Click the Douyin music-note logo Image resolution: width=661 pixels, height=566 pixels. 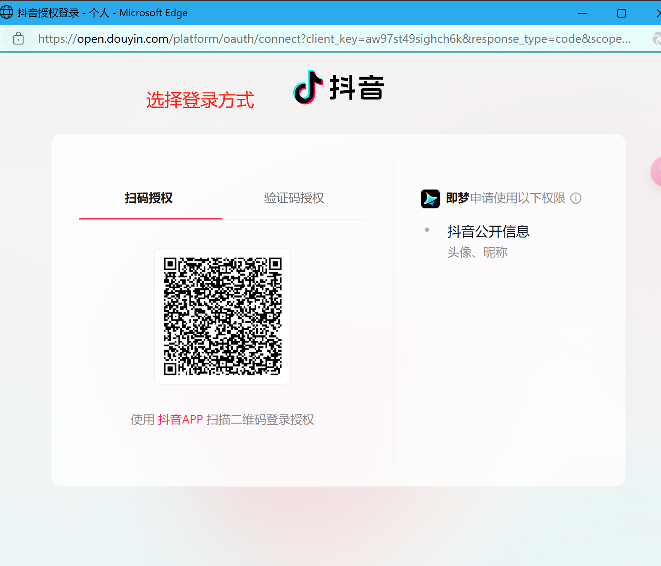(308, 87)
